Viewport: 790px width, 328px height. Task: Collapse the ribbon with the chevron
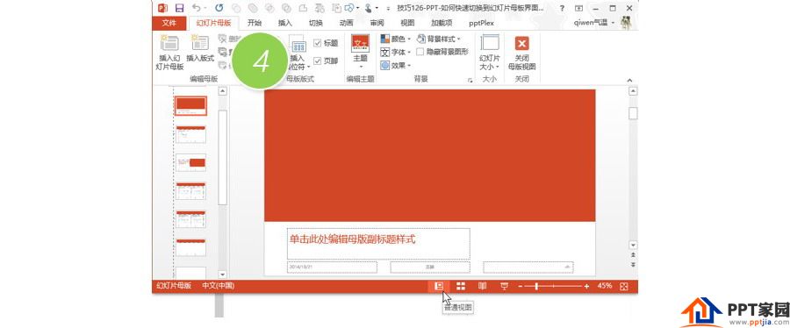tap(629, 81)
